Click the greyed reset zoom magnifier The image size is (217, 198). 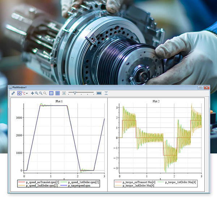(x=45, y=93)
